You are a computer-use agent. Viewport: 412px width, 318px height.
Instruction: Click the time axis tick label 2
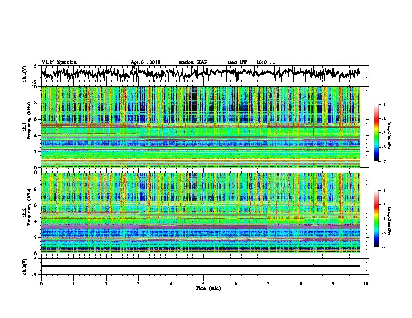pyautogui.click(x=106, y=284)
